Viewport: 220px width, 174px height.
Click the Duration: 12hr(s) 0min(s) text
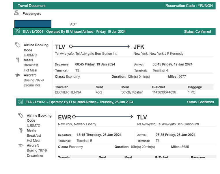pyautogui.click(x=131, y=77)
